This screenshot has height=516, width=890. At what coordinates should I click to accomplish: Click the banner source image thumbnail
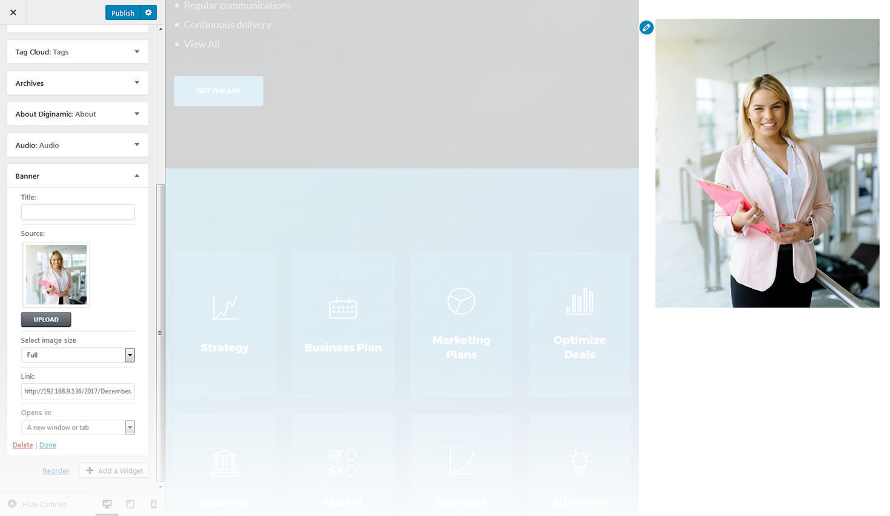coord(56,275)
